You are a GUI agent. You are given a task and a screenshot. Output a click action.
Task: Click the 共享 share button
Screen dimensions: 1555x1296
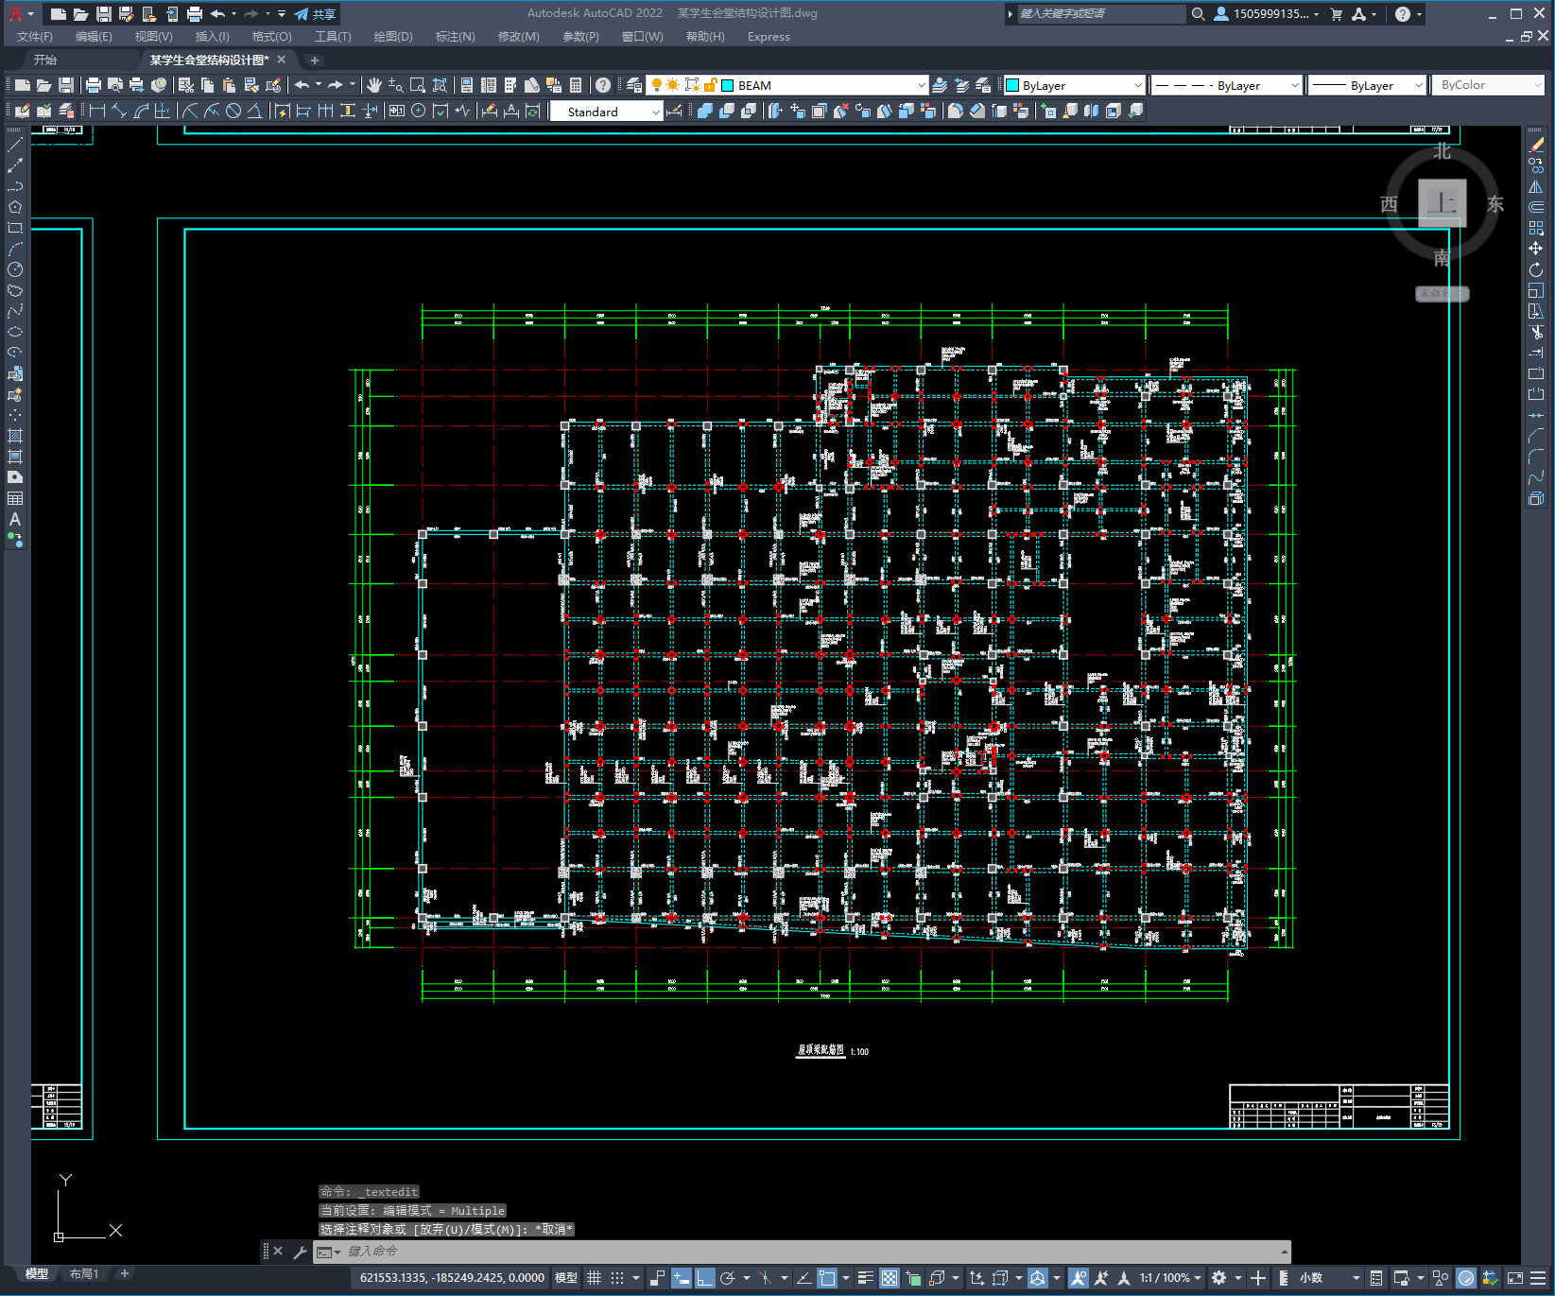316,14
